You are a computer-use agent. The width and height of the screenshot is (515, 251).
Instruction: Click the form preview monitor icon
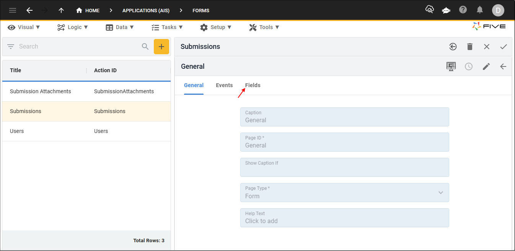click(x=451, y=66)
